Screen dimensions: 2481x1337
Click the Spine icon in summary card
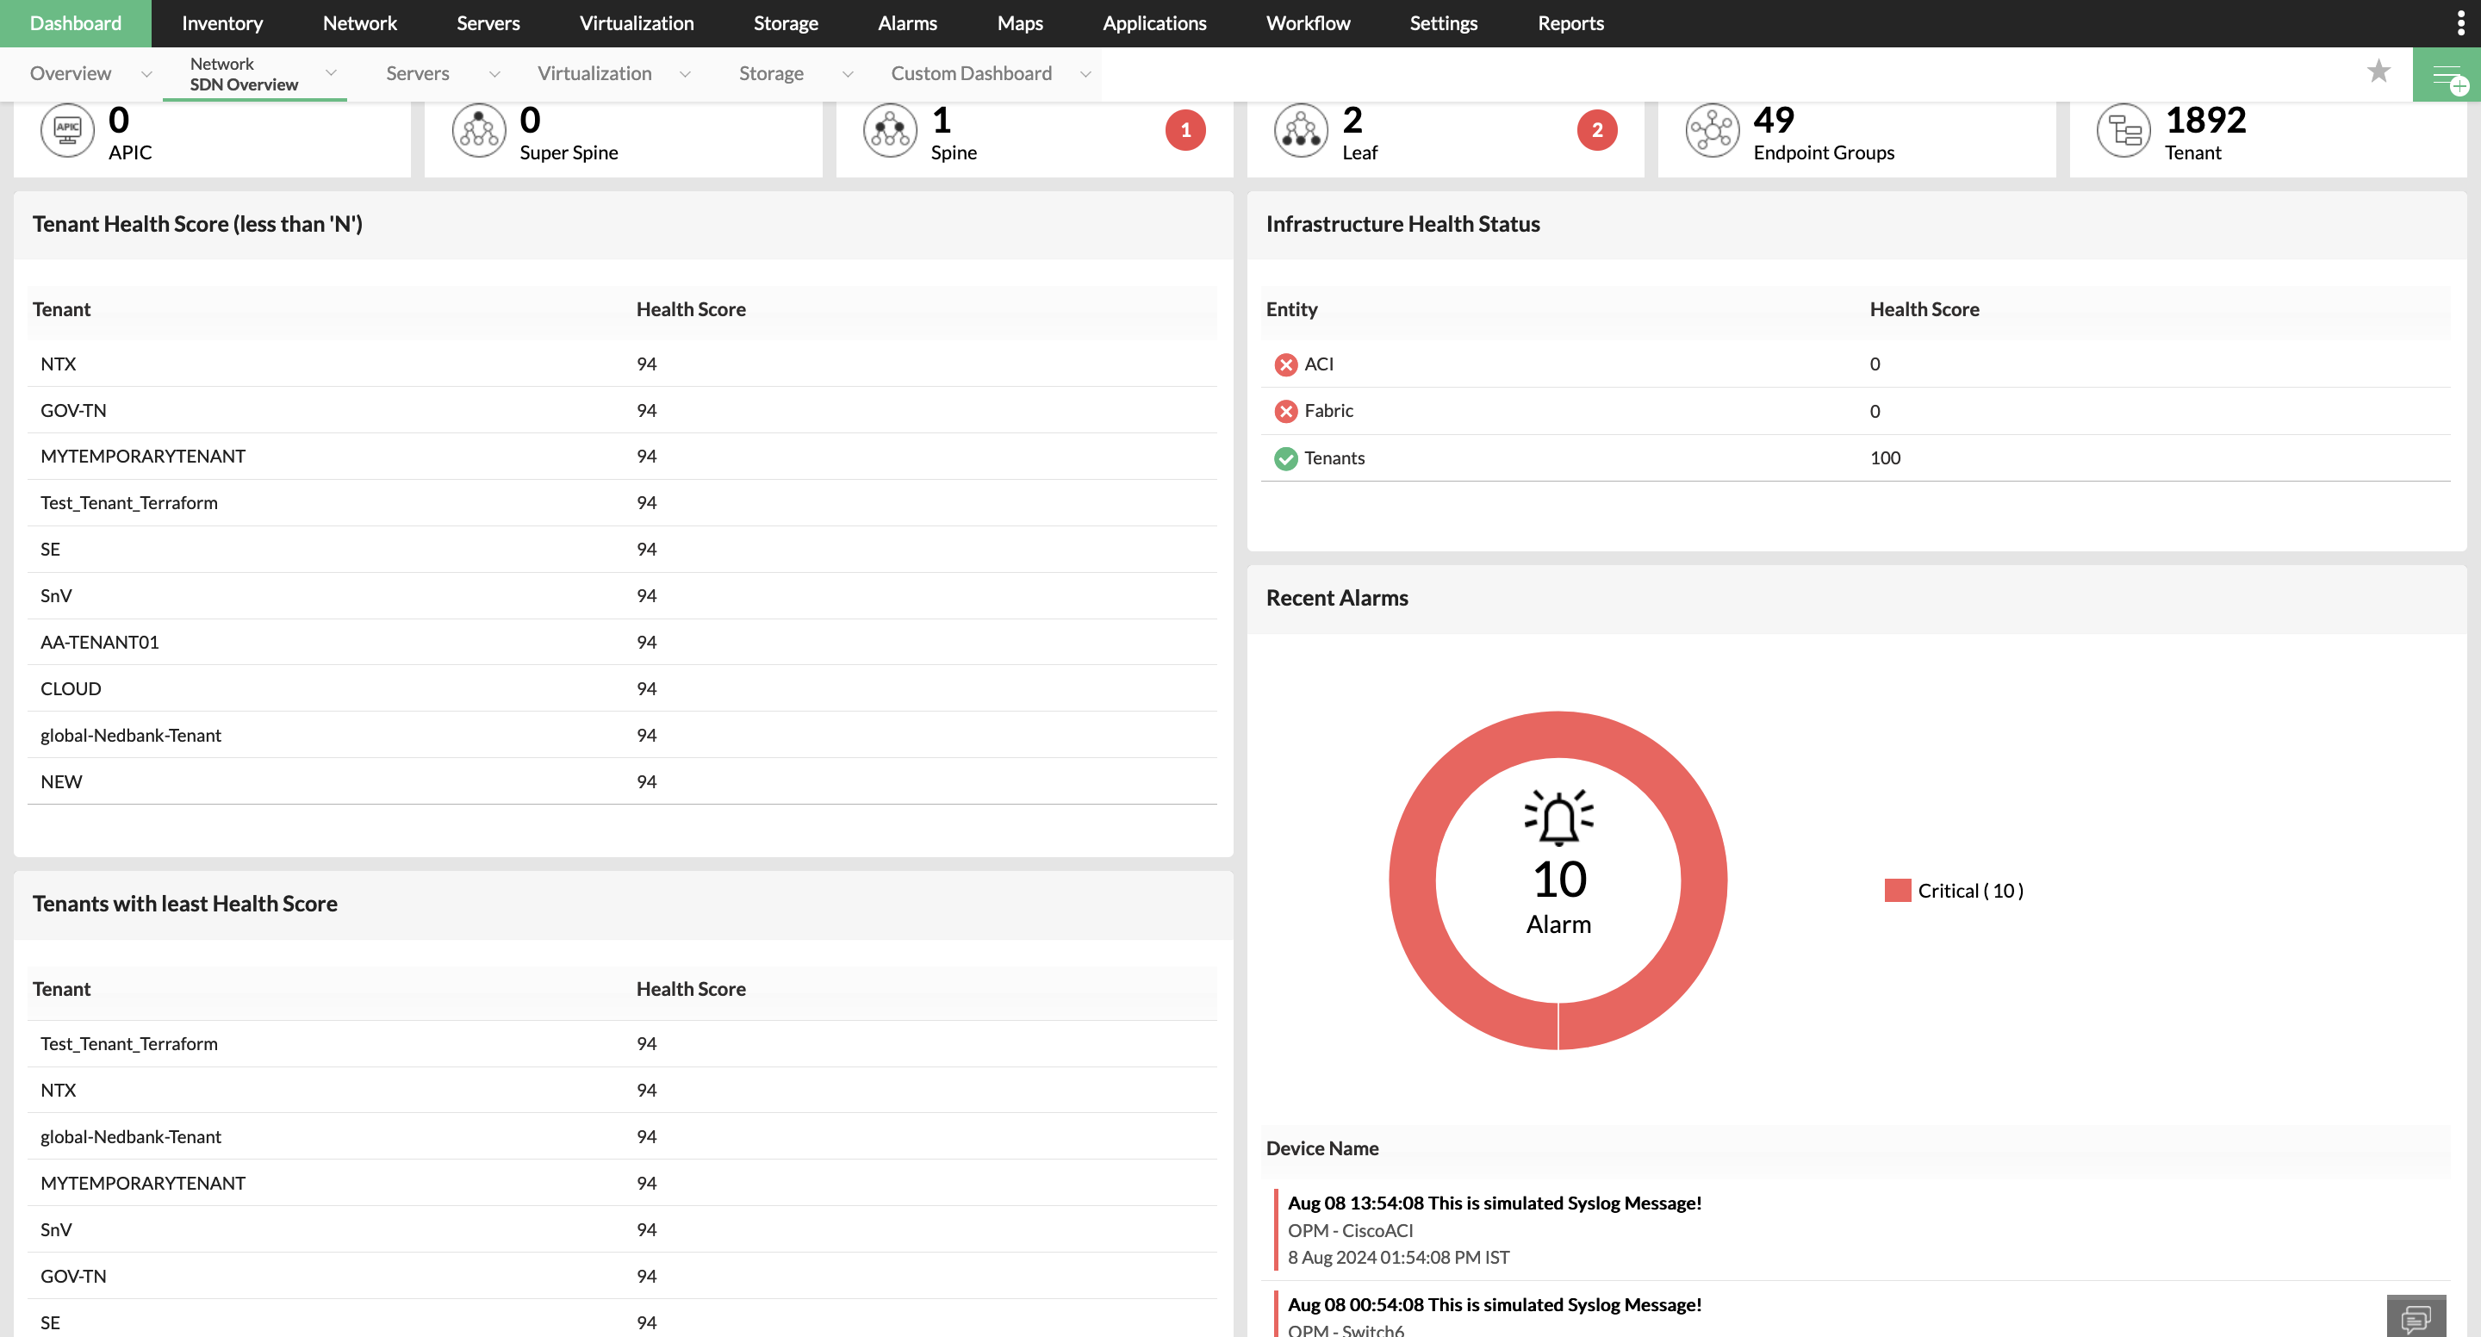point(890,131)
